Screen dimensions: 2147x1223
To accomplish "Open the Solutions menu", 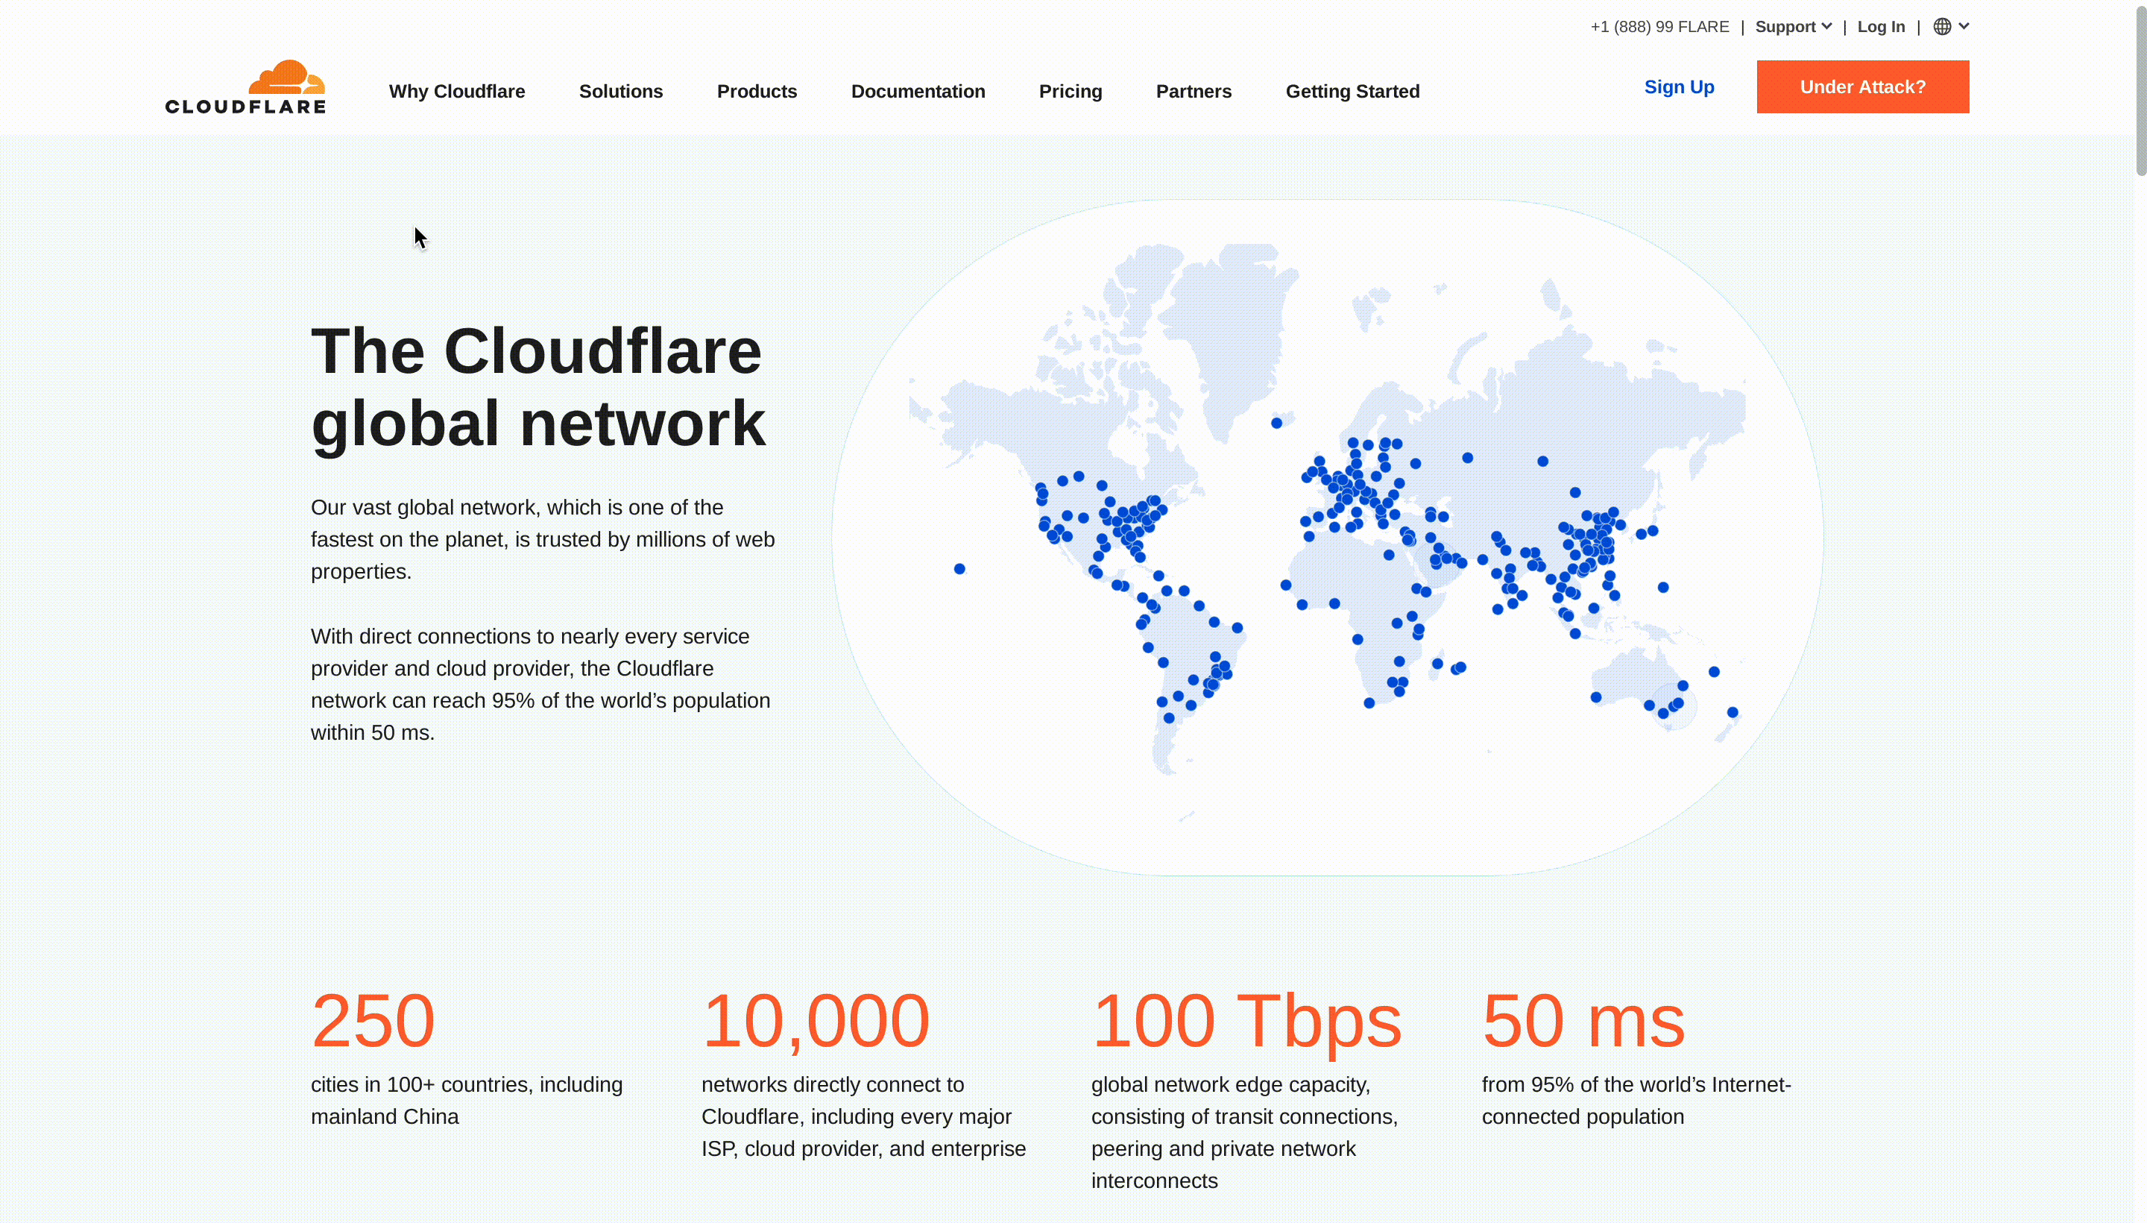I will click(620, 92).
